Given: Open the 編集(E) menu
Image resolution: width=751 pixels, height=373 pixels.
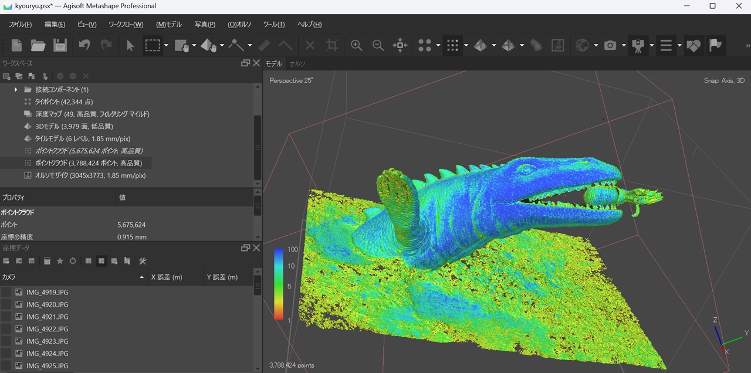Looking at the screenshot, I should 55,24.
